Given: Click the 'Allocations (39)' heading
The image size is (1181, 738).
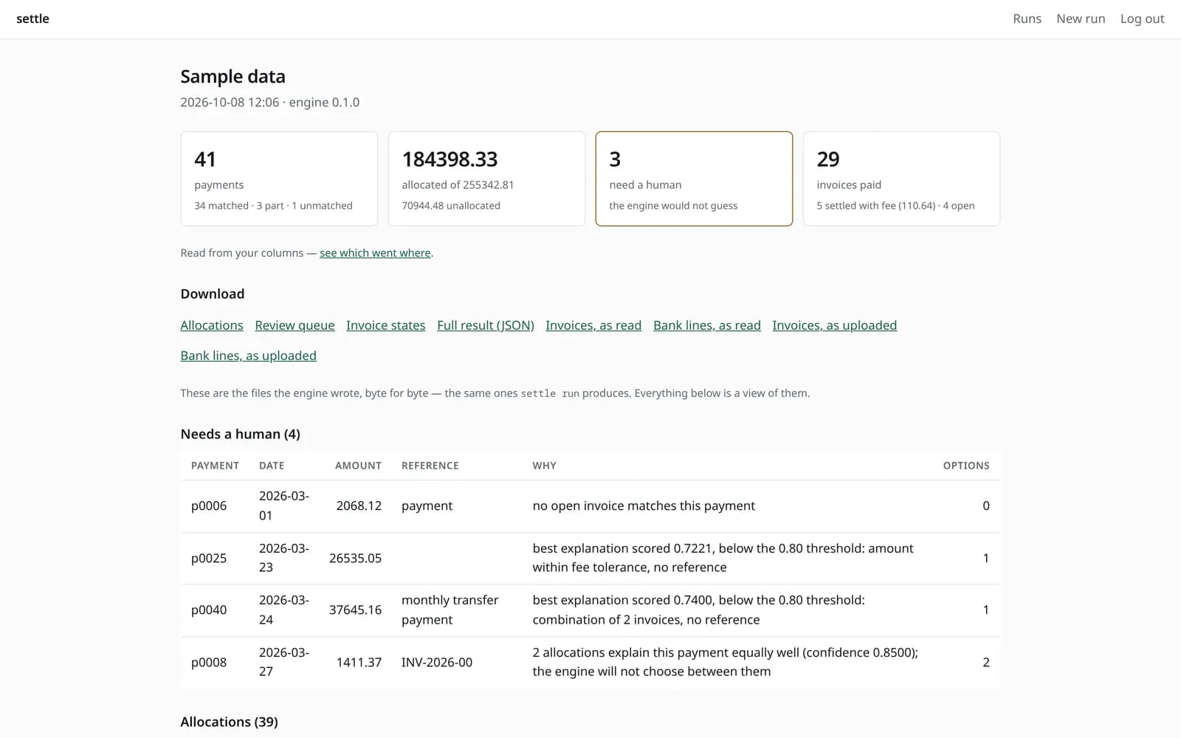Looking at the screenshot, I should 229,722.
